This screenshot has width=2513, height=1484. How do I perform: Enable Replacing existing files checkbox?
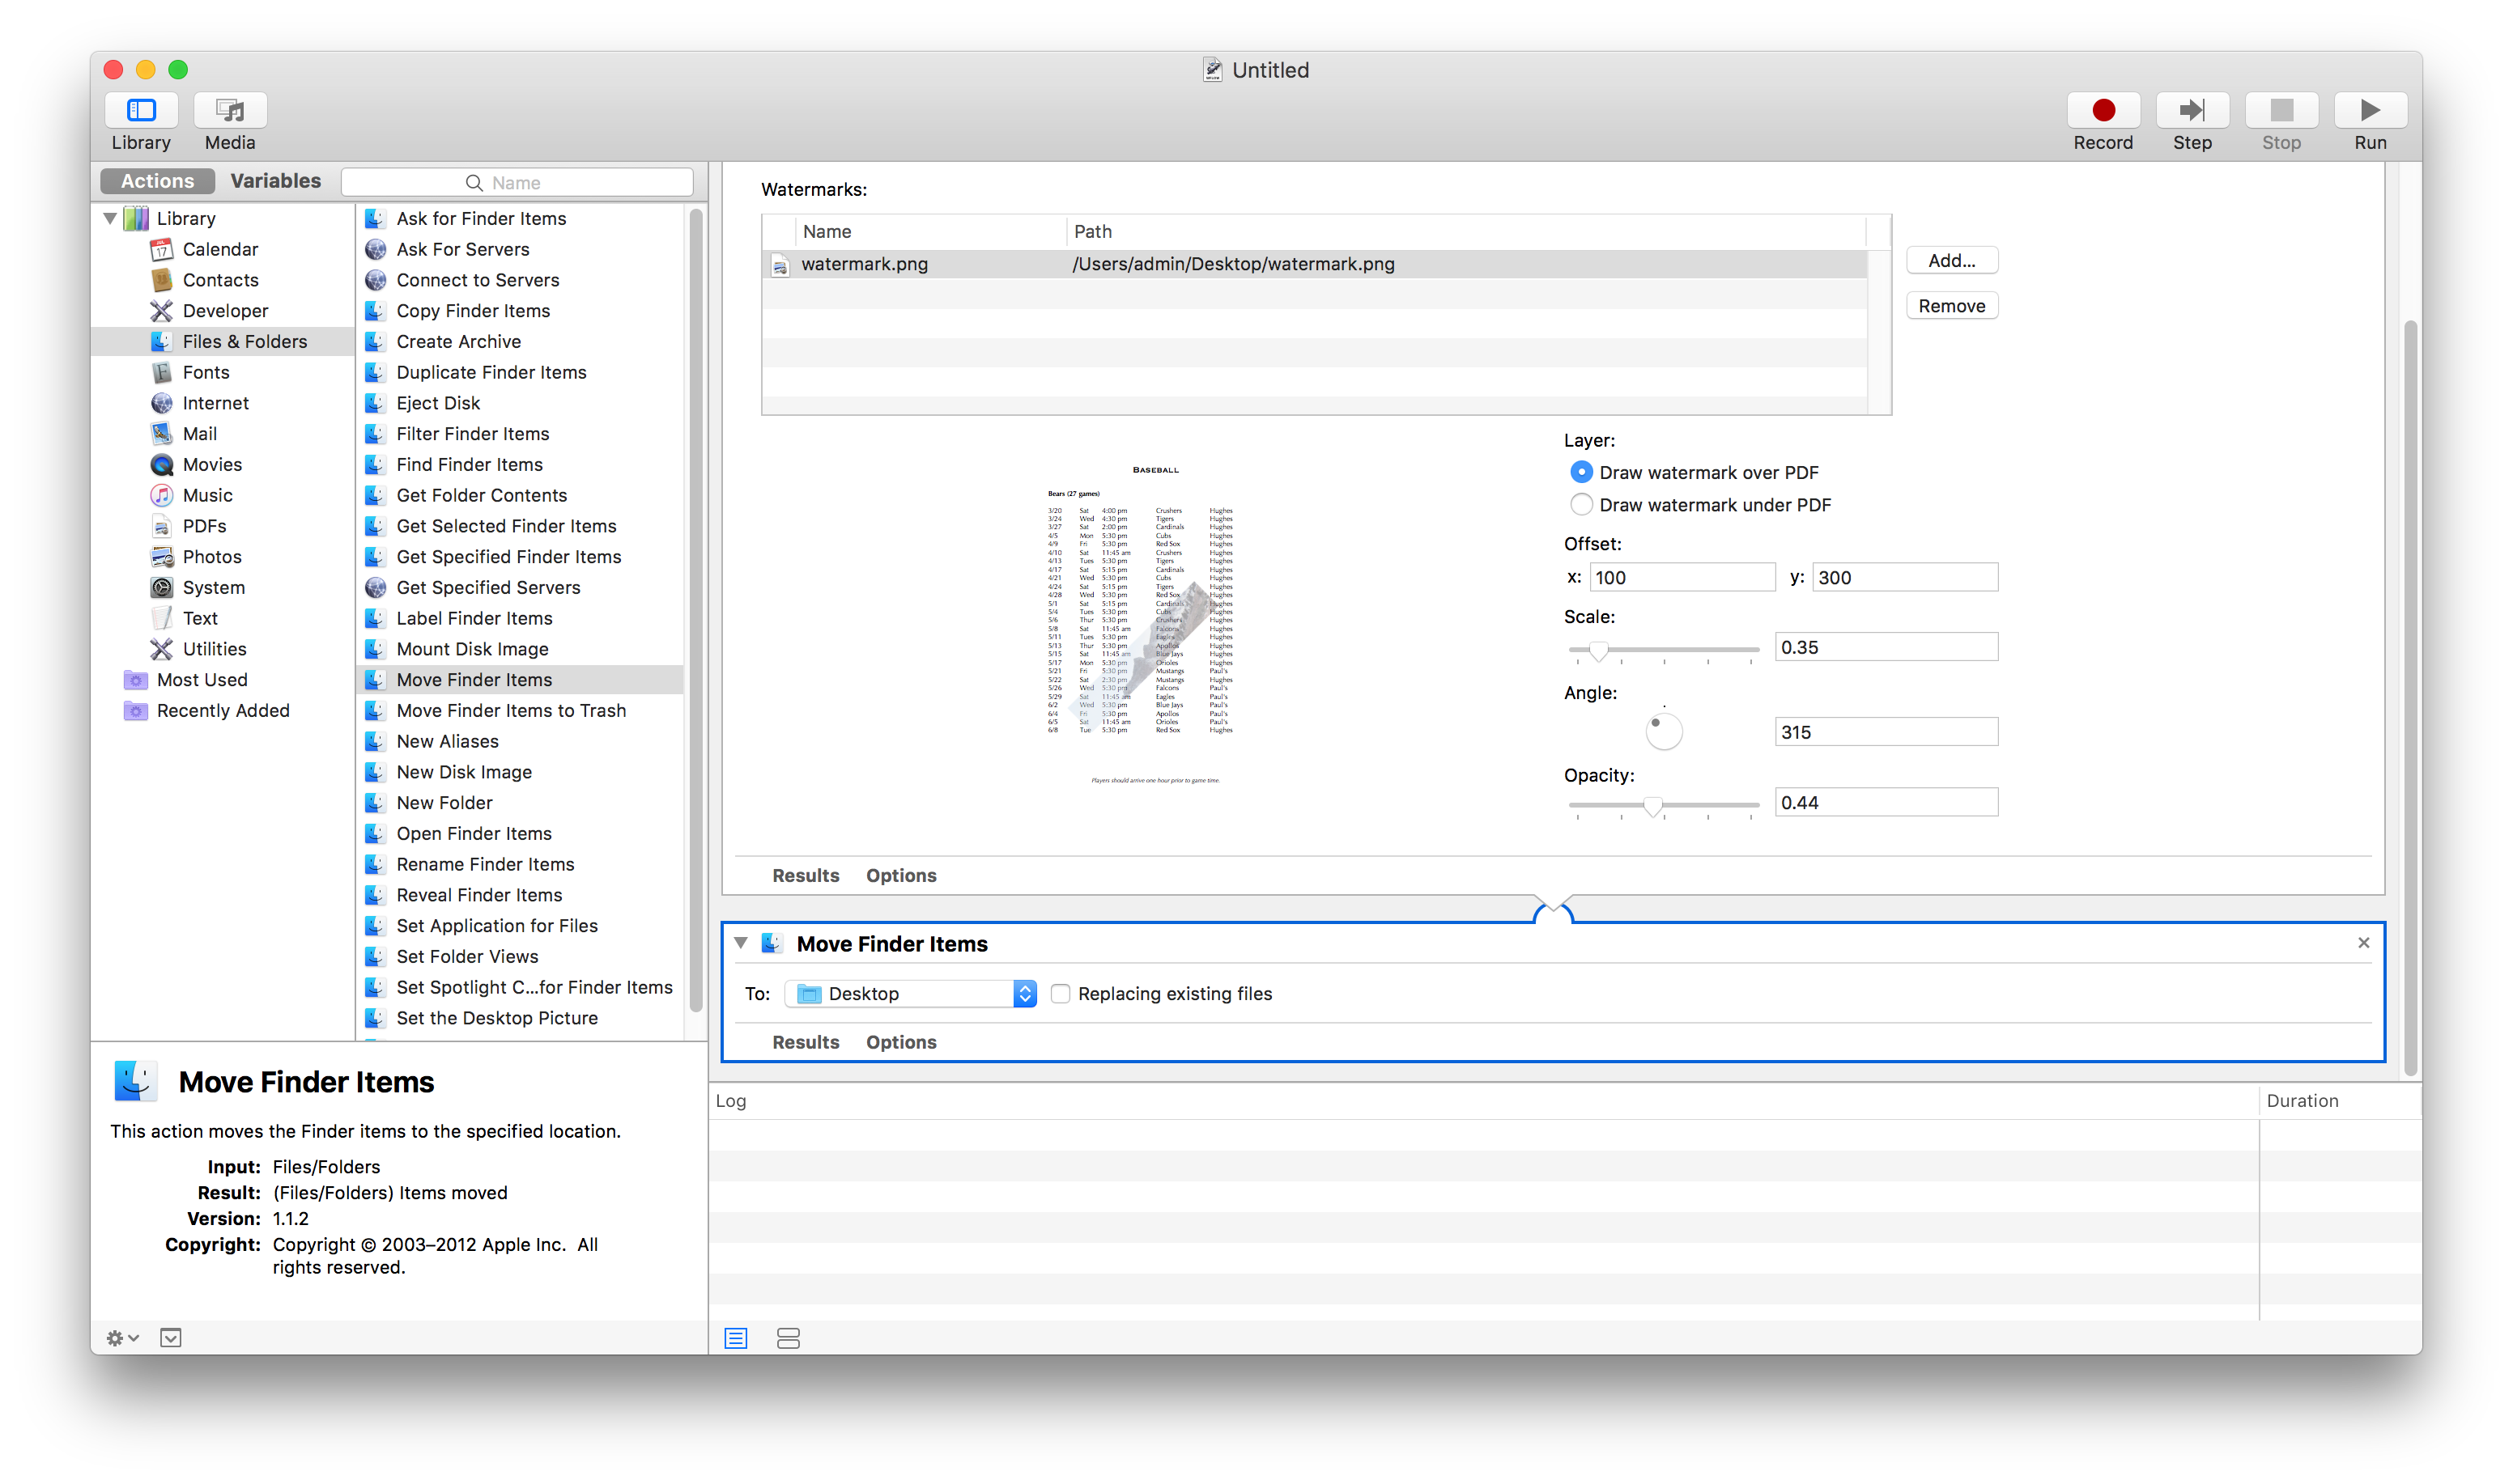(1061, 994)
